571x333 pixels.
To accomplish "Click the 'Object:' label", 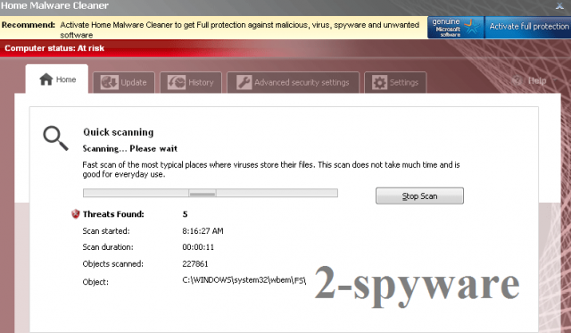I will [95, 282].
